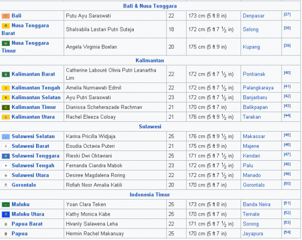Click the Sulawesi Selatan flag icon

(x=6, y=136)
